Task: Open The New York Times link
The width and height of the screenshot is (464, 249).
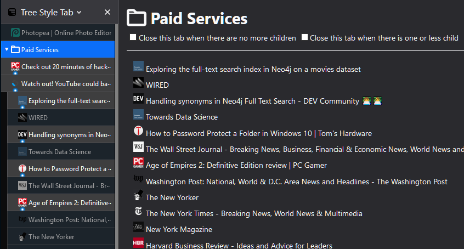Action: 254,213
